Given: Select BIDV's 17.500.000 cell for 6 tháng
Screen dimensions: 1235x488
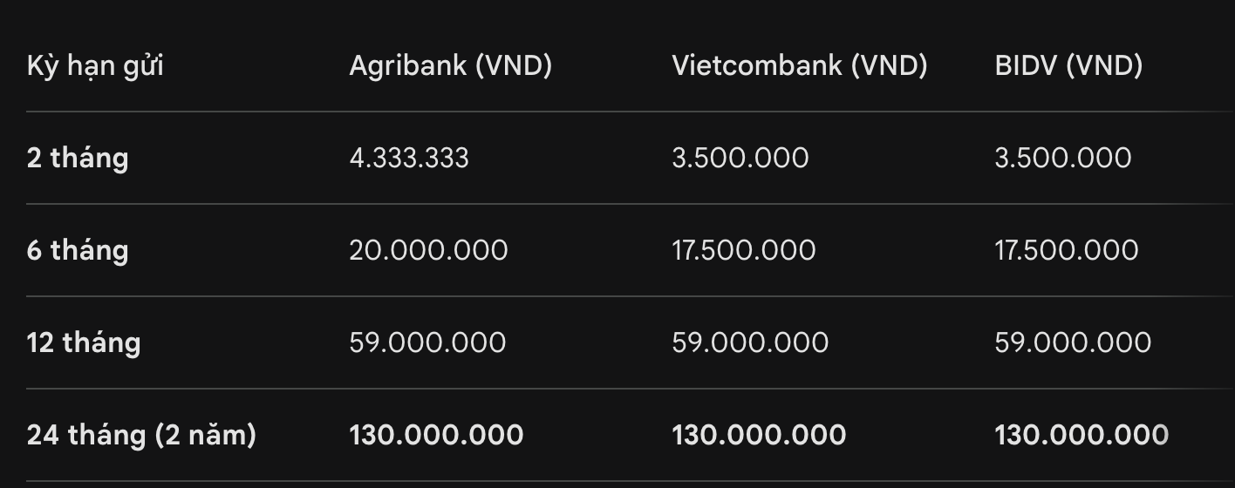Looking at the screenshot, I should [1066, 250].
